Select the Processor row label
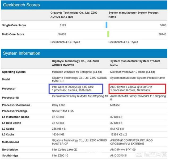The width and height of the screenshot is (170, 160). [9, 89]
